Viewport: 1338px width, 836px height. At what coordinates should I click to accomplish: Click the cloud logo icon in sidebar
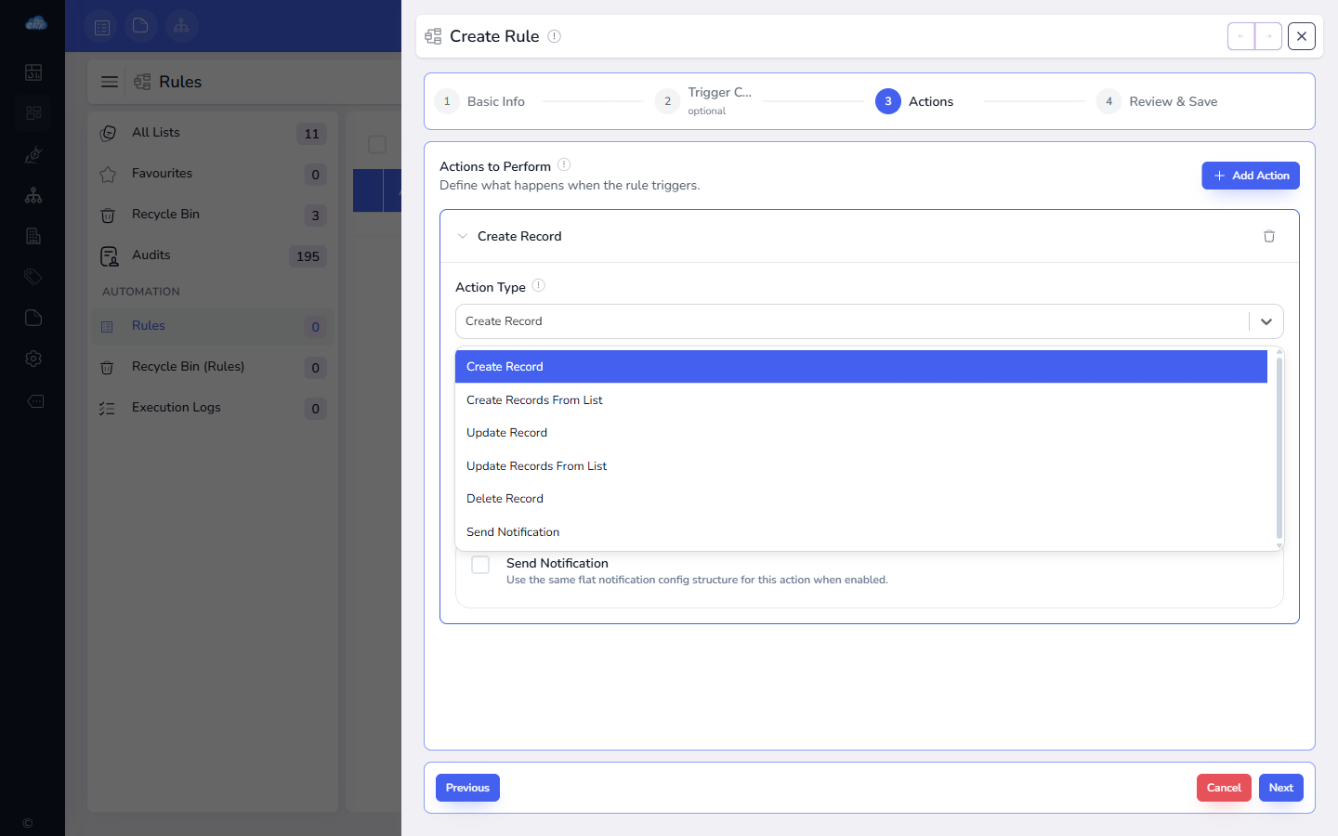[x=35, y=23]
